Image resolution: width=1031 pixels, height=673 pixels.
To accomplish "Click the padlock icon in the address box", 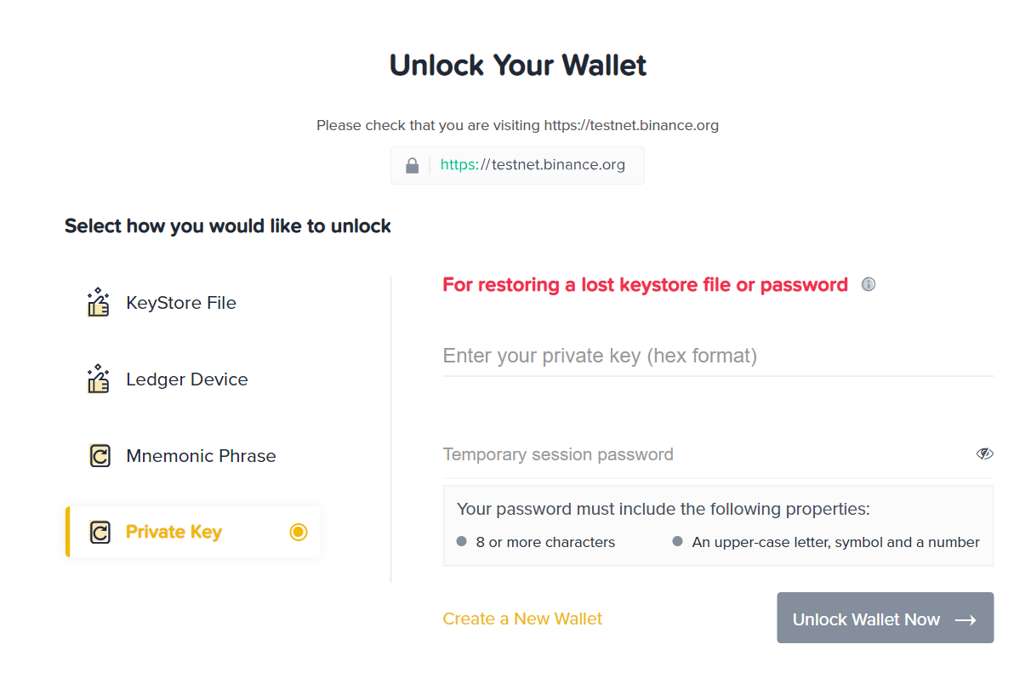I will coord(412,164).
